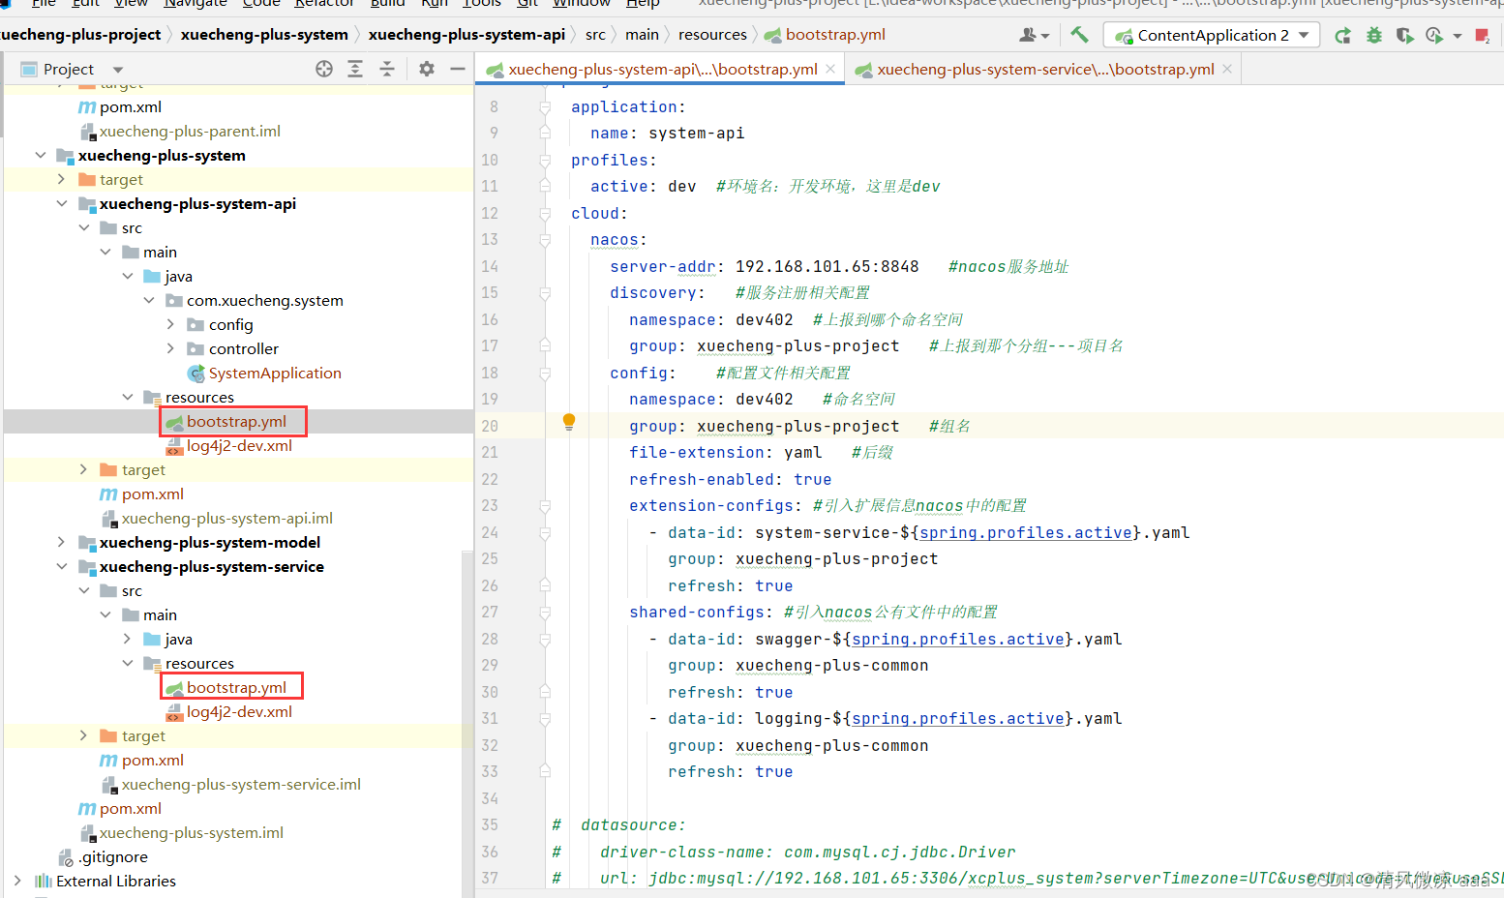Open the Build menu

coord(388,4)
